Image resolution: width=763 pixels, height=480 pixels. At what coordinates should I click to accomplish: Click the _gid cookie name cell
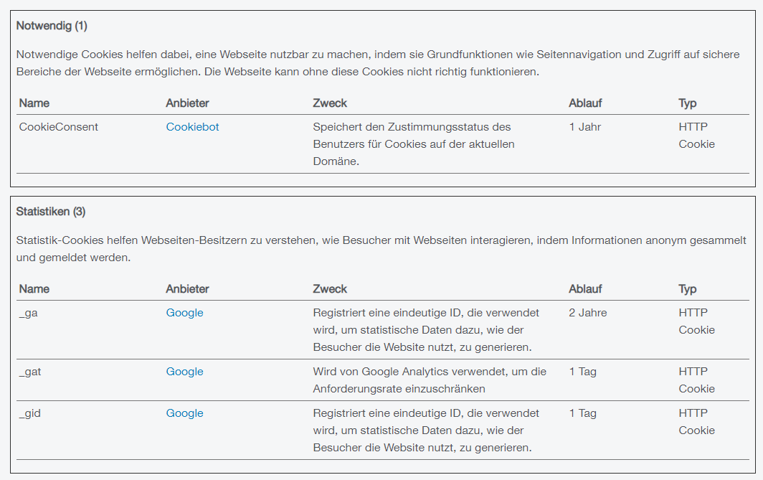point(30,413)
